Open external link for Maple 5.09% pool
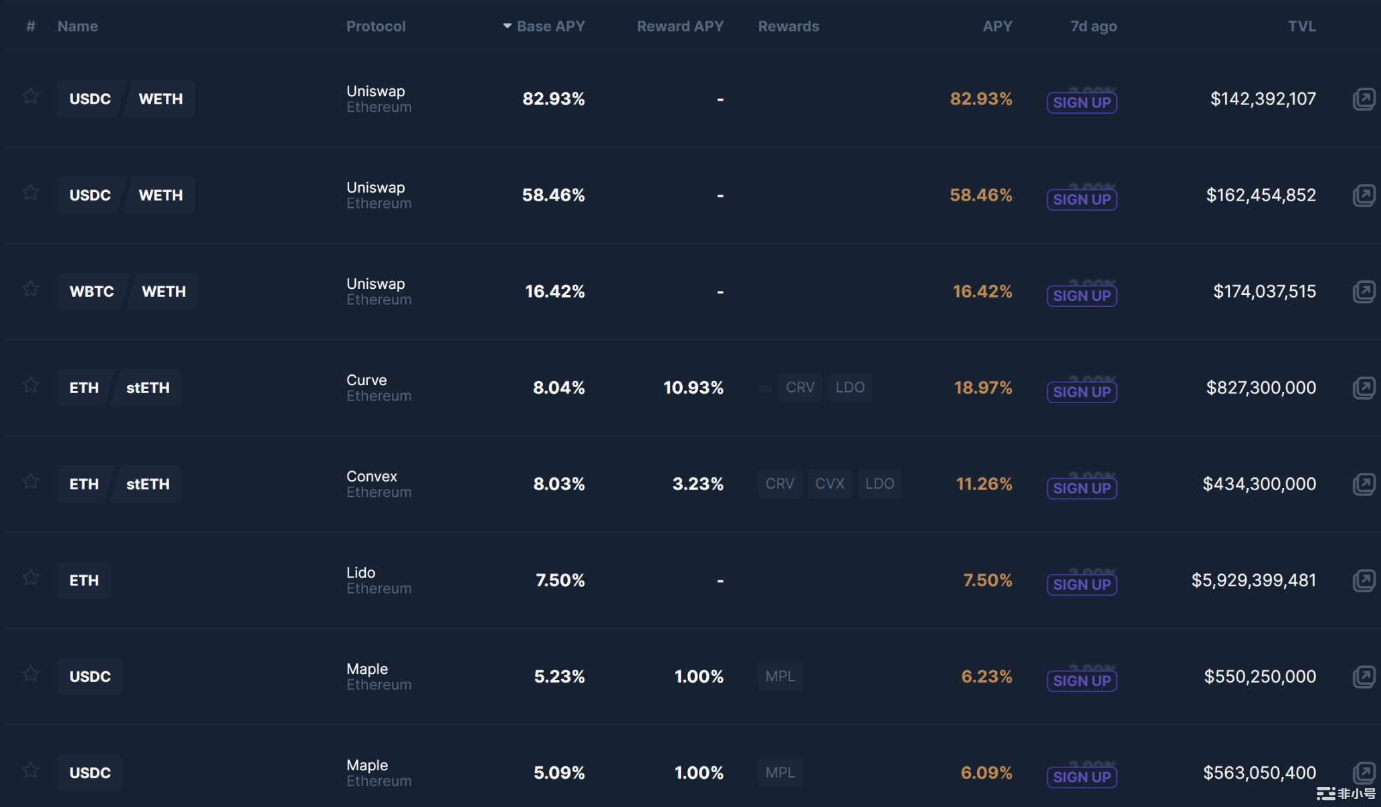Image resolution: width=1381 pixels, height=807 pixels. 1363,773
